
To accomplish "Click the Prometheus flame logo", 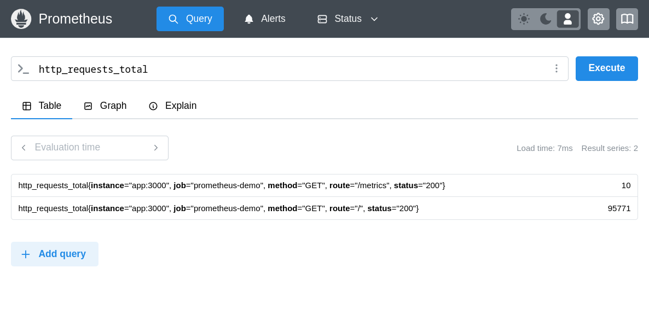I will click(21, 19).
